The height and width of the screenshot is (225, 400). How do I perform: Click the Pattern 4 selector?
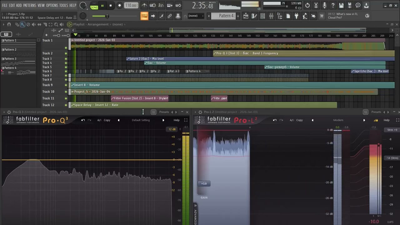coord(223,16)
